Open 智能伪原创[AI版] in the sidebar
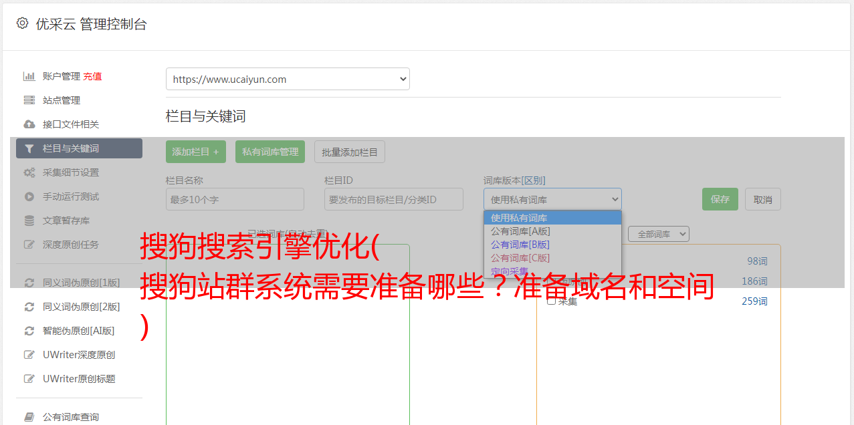Screen dimensions: 854x425 point(79,331)
